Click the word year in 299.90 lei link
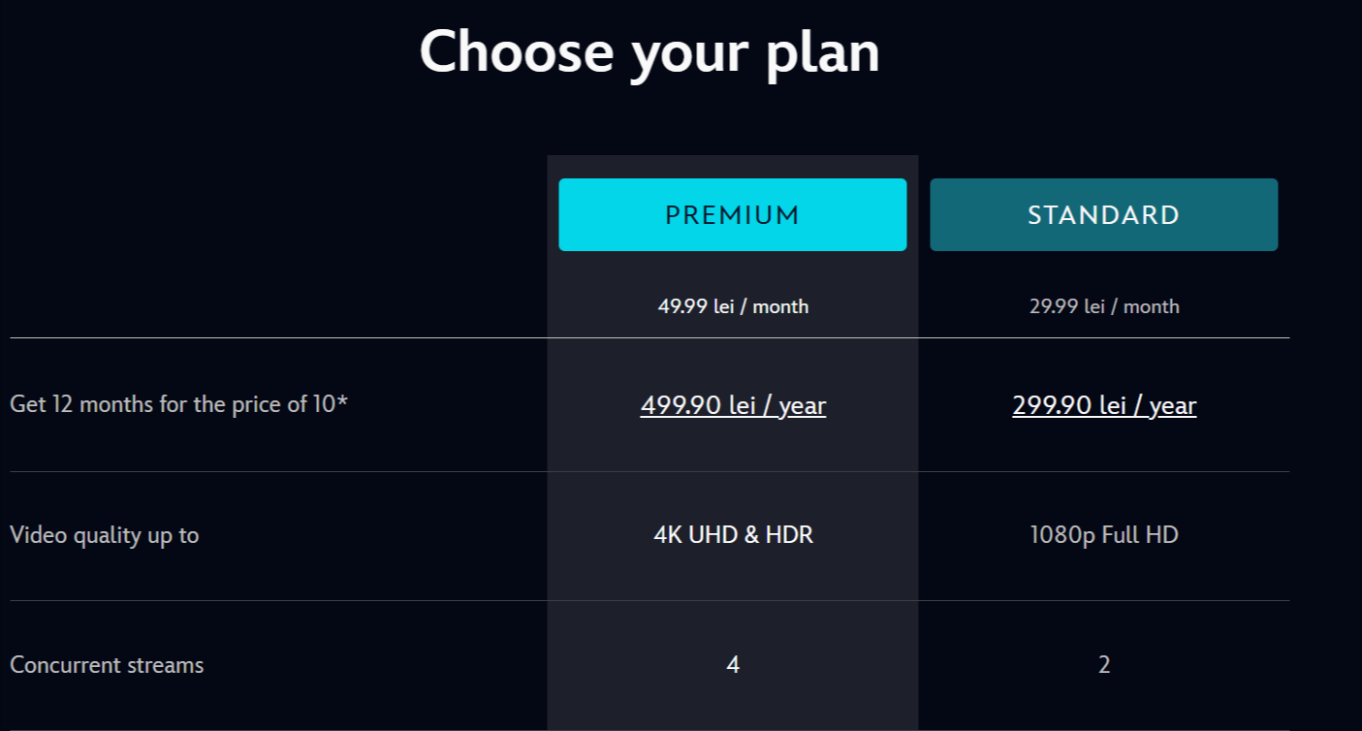 1172,406
